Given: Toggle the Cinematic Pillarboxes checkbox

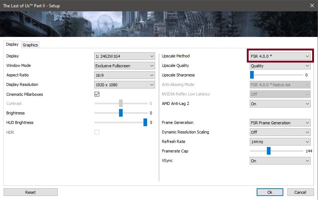Looking at the screenshot, I should [x=97, y=94].
